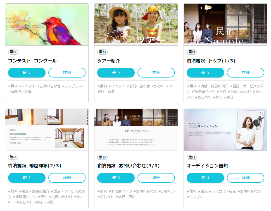
Task: Open the 民宿 Sample thumbnail image
Action: click(x=225, y=25)
